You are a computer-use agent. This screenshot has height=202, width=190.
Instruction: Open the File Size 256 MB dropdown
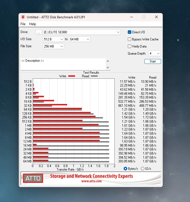coord(53,46)
